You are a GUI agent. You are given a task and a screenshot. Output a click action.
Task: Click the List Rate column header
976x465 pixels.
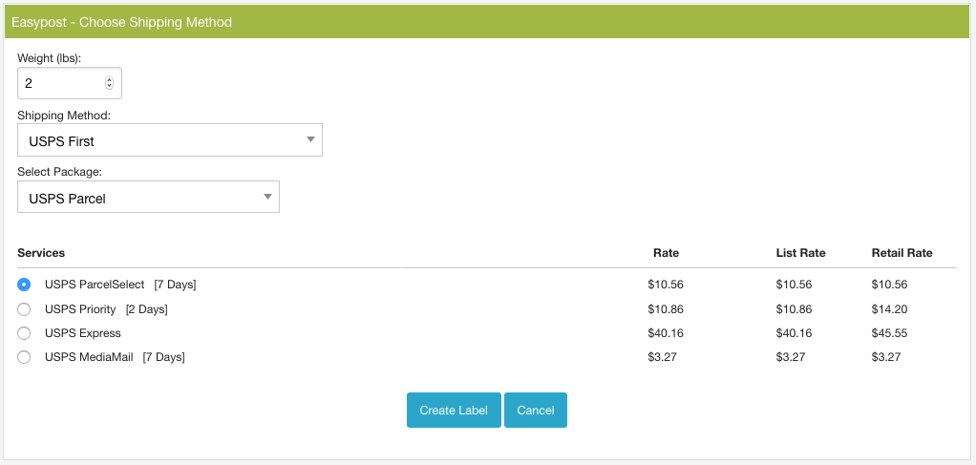tap(800, 253)
